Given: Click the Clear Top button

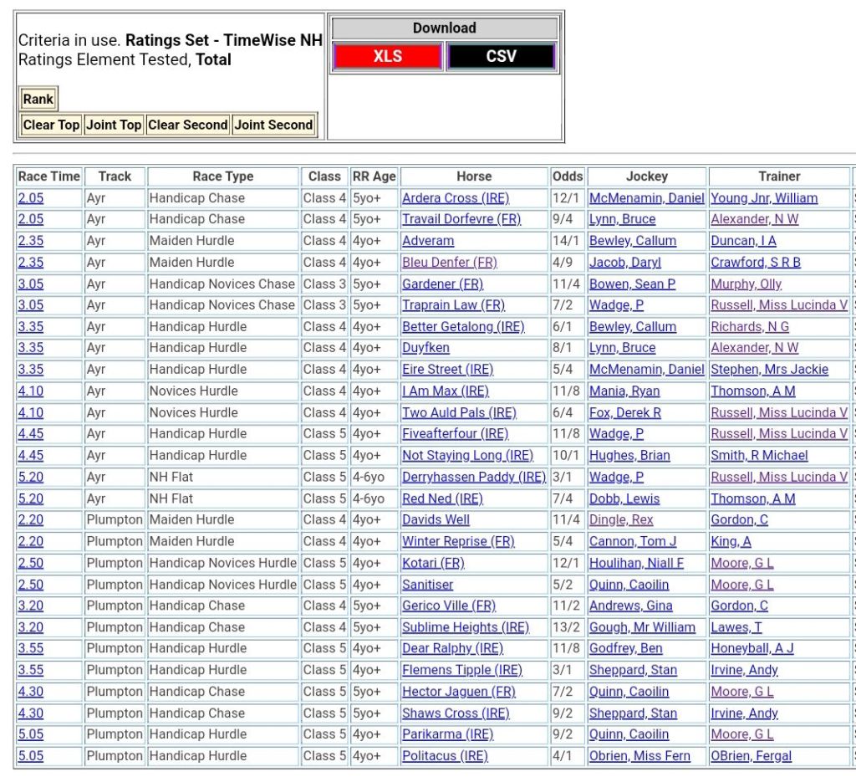Looking at the screenshot, I should [x=51, y=125].
